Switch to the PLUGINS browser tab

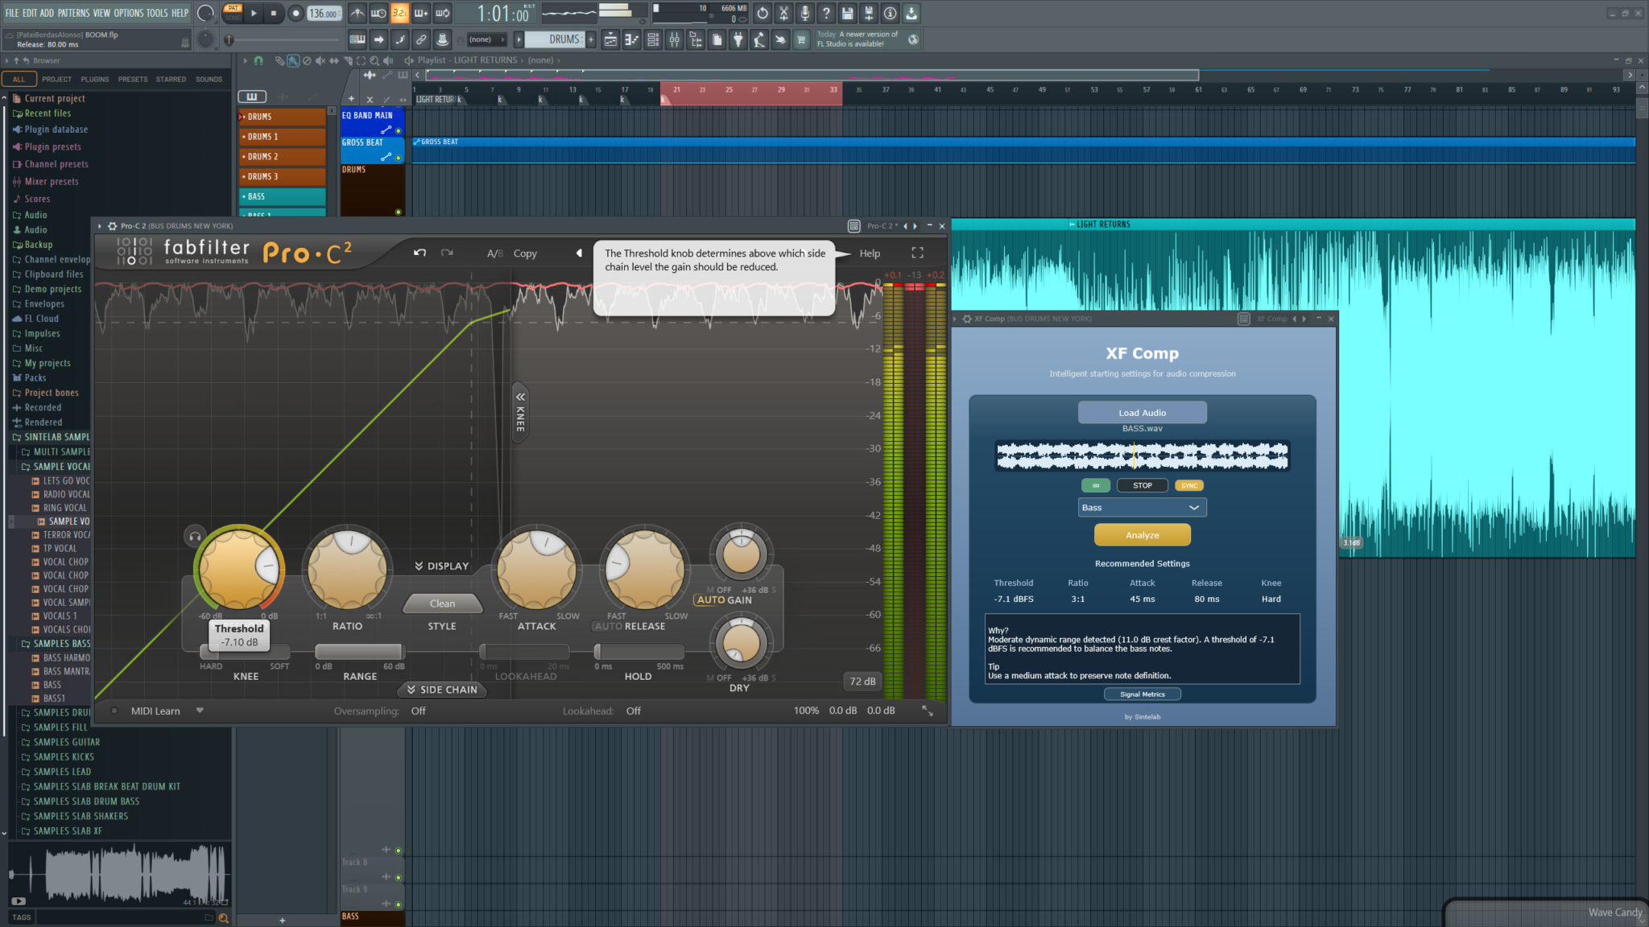click(x=95, y=79)
